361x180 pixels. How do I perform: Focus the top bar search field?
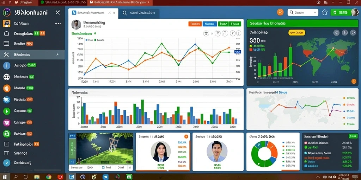coord(303,12)
